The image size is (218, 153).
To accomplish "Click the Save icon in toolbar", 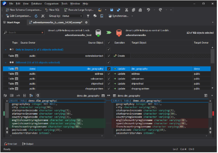I will [112, 10].
